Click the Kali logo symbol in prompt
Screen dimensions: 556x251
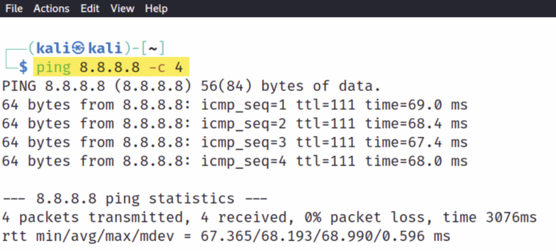coord(78,48)
